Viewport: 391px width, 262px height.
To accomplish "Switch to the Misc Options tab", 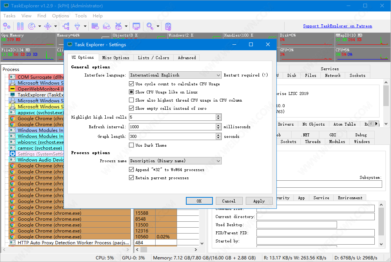I will click(x=116, y=58).
